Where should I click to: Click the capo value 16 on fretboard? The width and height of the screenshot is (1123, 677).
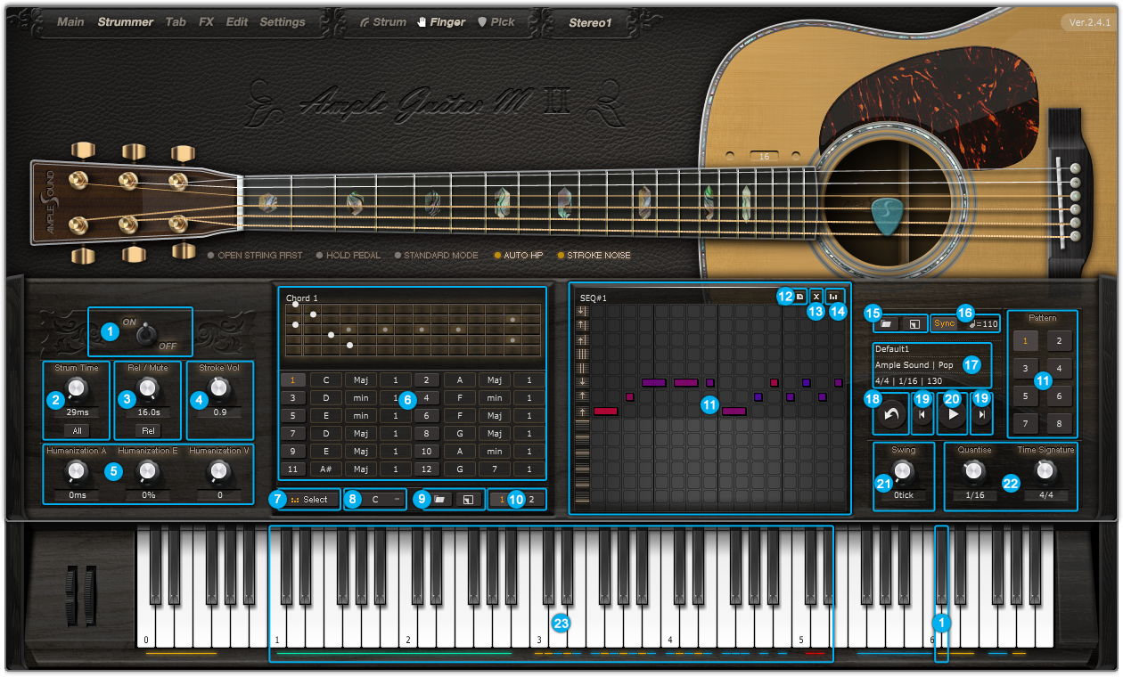(764, 156)
